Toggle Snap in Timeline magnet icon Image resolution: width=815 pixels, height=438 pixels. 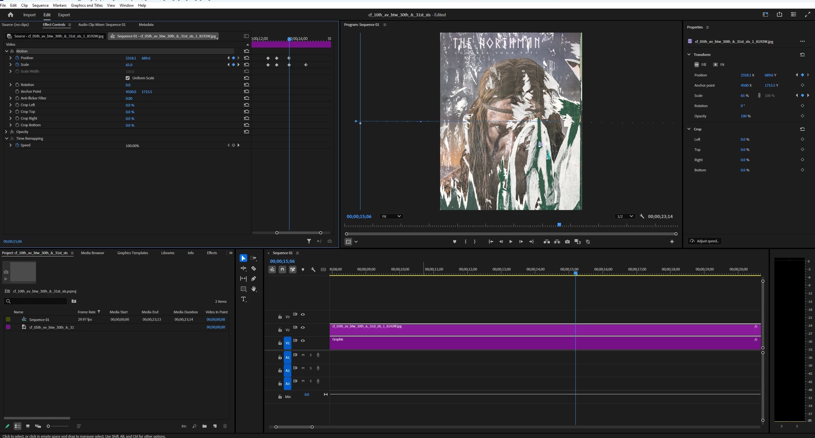(282, 270)
